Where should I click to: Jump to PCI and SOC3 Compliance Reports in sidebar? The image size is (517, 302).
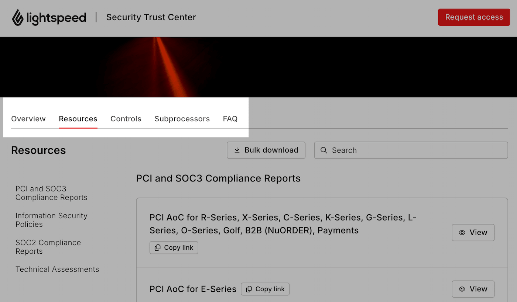51,193
